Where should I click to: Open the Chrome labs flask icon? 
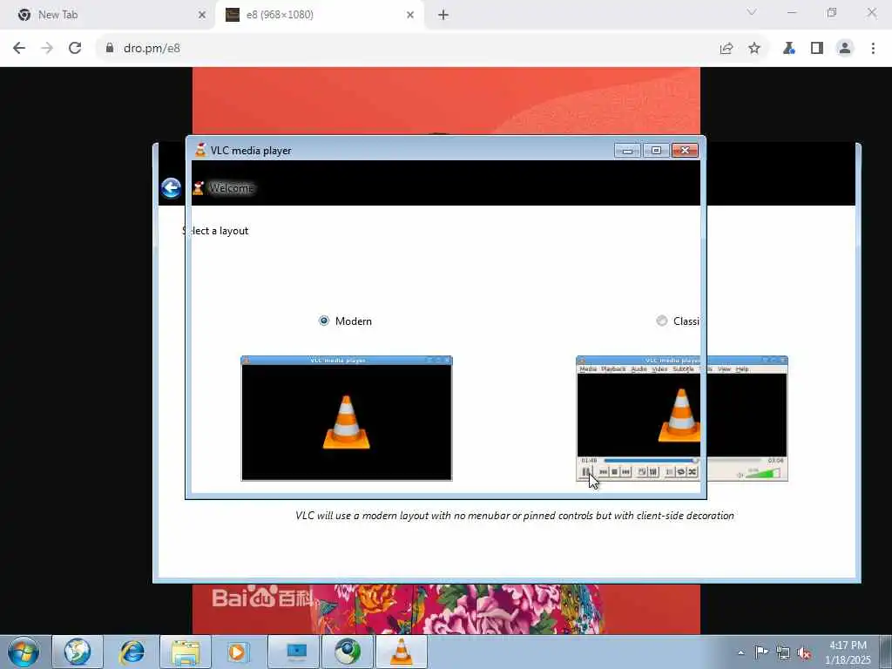(788, 49)
